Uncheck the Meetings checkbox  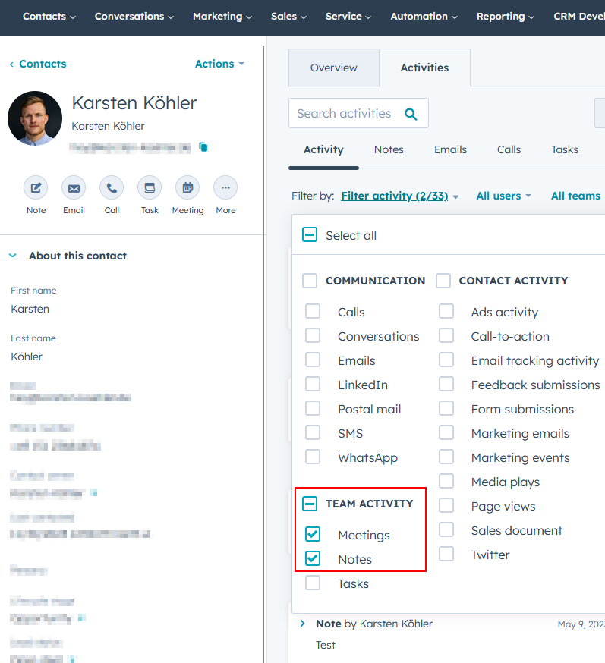coord(313,535)
